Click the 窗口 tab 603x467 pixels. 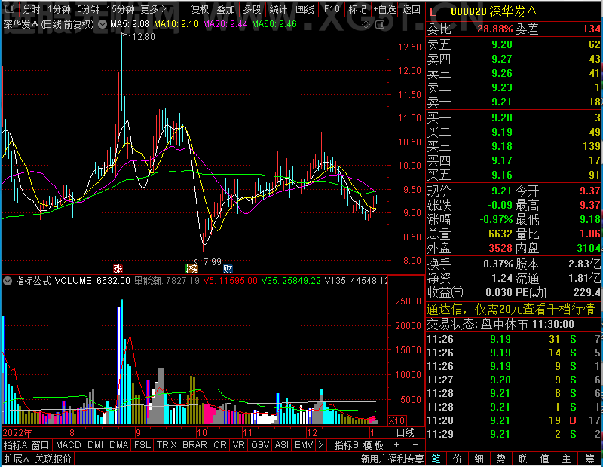click(41, 445)
